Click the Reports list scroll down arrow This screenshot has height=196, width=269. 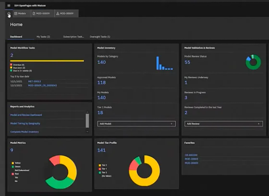[87, 131]
